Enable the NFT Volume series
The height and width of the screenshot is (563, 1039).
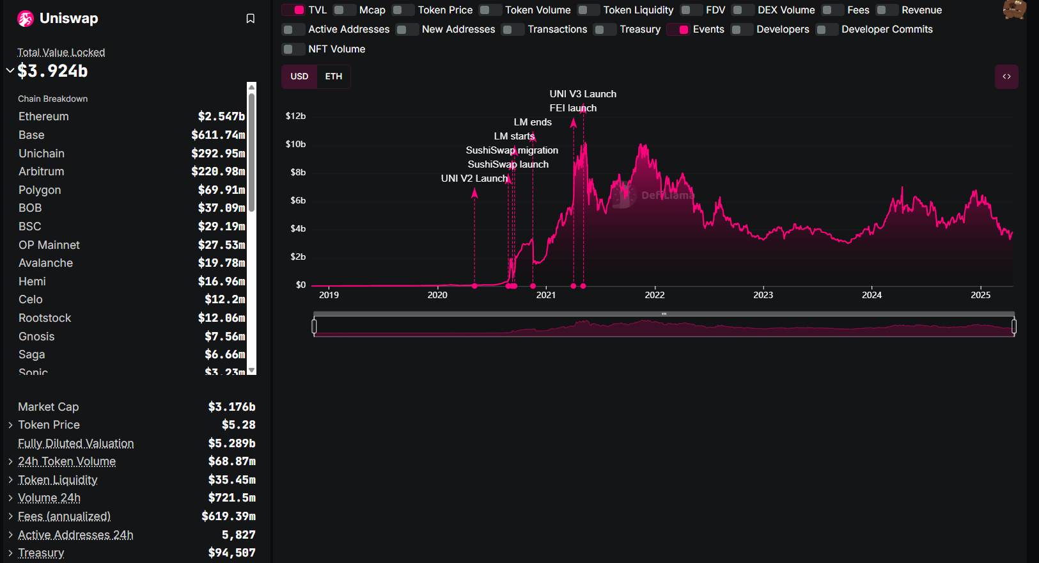pos(293,49)
